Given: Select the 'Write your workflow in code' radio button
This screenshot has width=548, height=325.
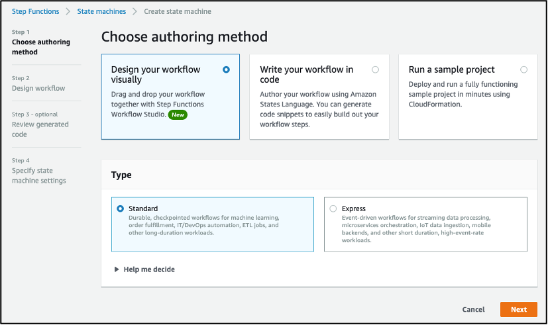Looking at the screenshot, I should tap(375, 70).
